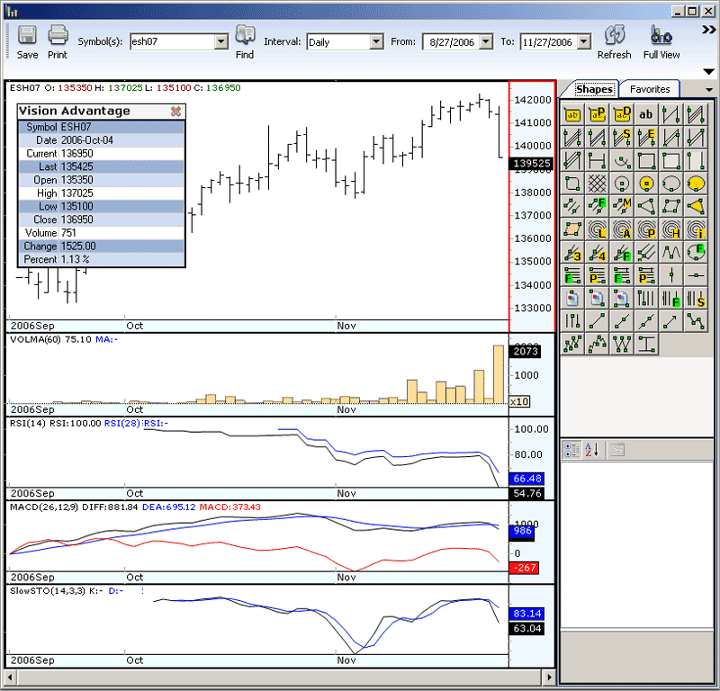The height and width of the screenshot is (691, 720).
Task: Click the Save toolbar button
Action: point(28,42)
